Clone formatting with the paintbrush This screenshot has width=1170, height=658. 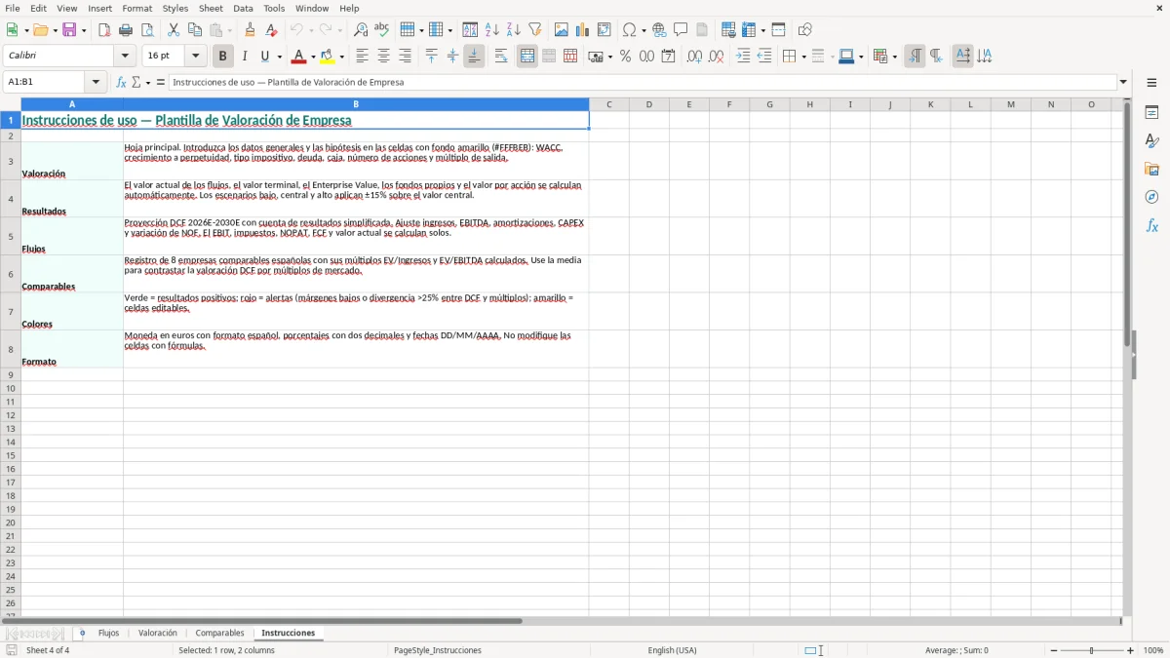[x=251, y=30]
